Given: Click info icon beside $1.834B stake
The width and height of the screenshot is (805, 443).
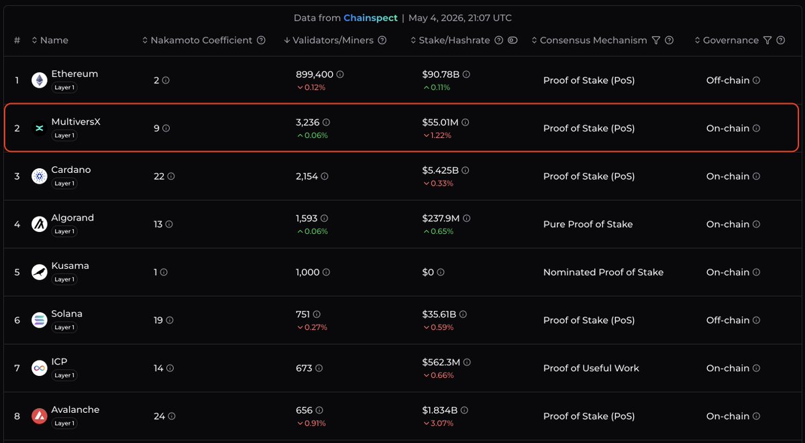Looking at the screenshot, I should [464, 410].
